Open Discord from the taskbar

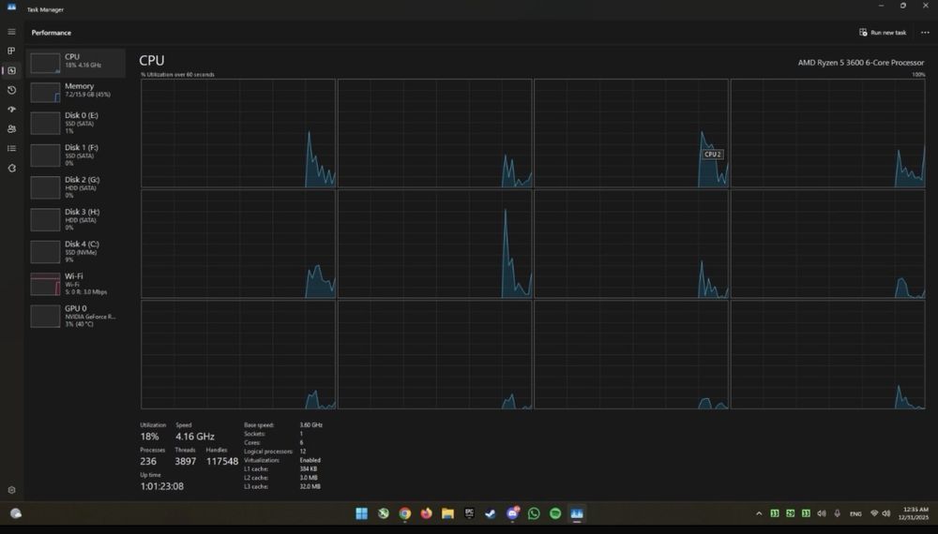tap(513, 513)
